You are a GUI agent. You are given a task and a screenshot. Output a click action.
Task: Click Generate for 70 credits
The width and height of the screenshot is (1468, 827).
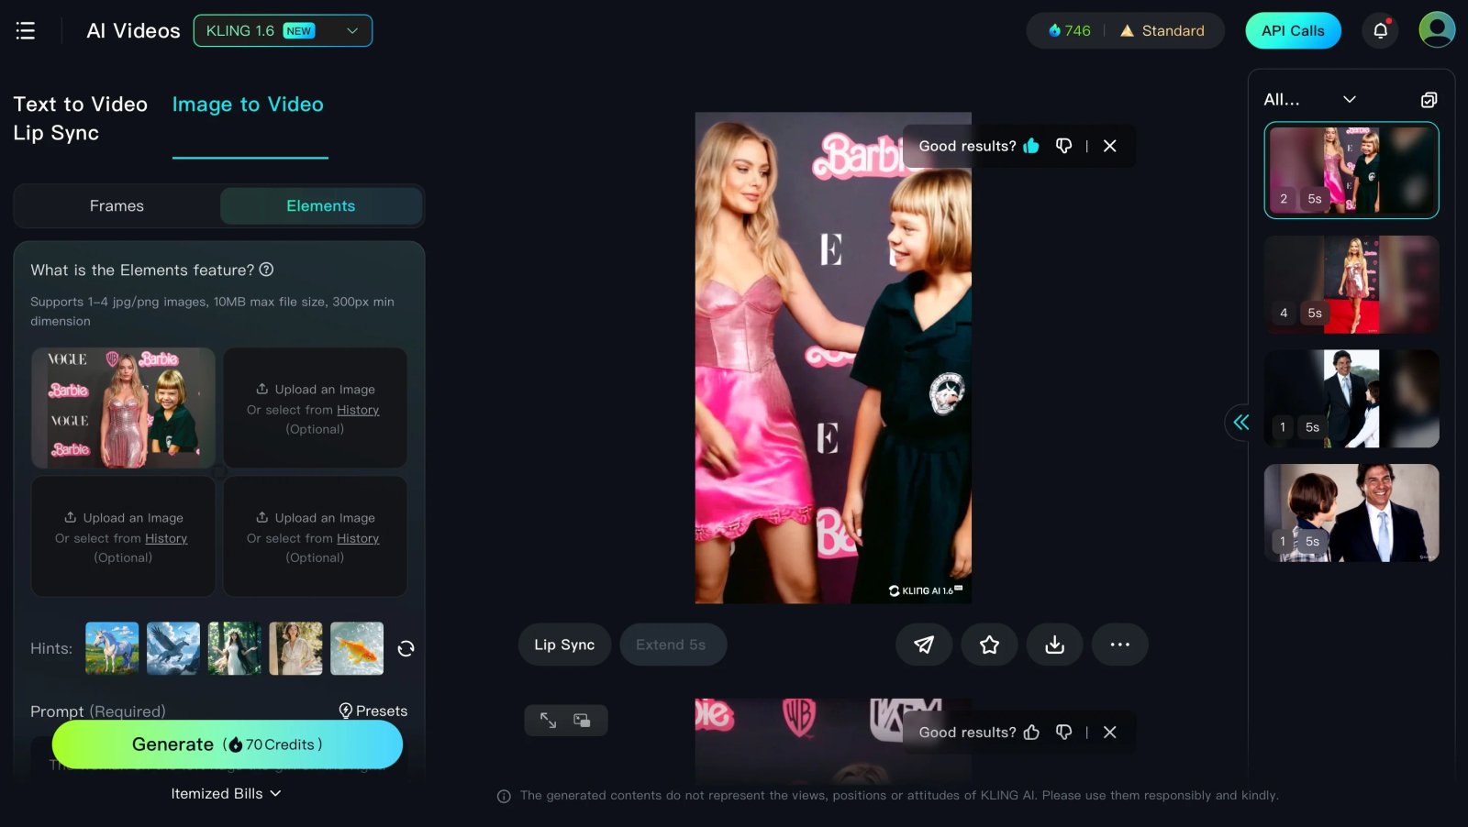228,744
